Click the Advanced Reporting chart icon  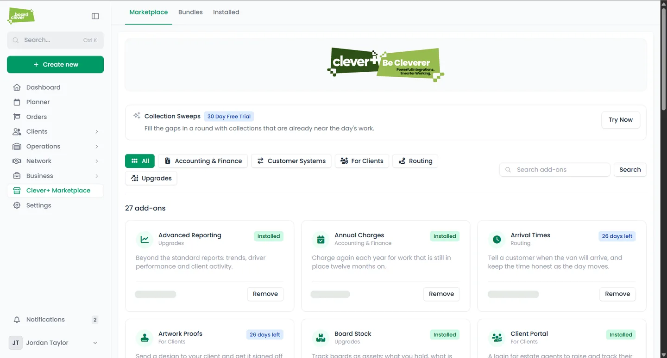click(145, 240)
